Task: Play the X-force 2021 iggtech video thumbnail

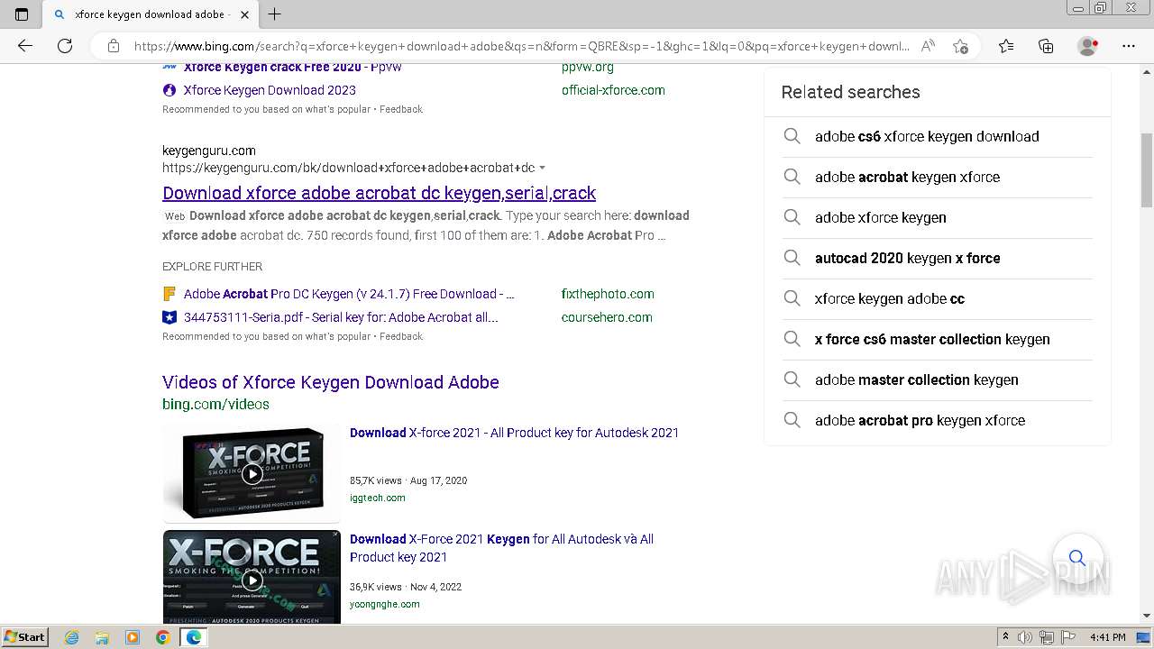Action: (252, 473)
